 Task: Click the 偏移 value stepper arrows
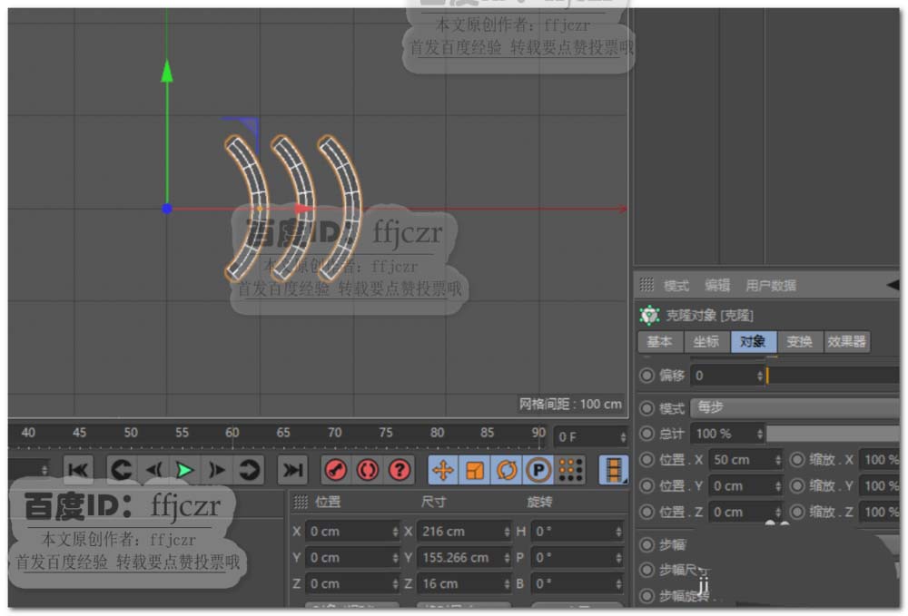tap(760, 376)
